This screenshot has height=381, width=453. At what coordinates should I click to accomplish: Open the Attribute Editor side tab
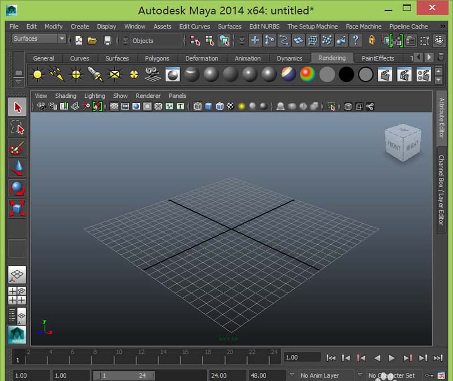point(442,118)
